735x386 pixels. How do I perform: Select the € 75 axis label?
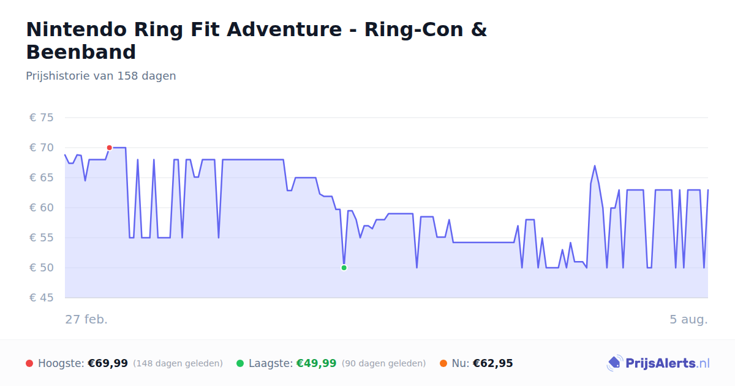pos(42,118)
